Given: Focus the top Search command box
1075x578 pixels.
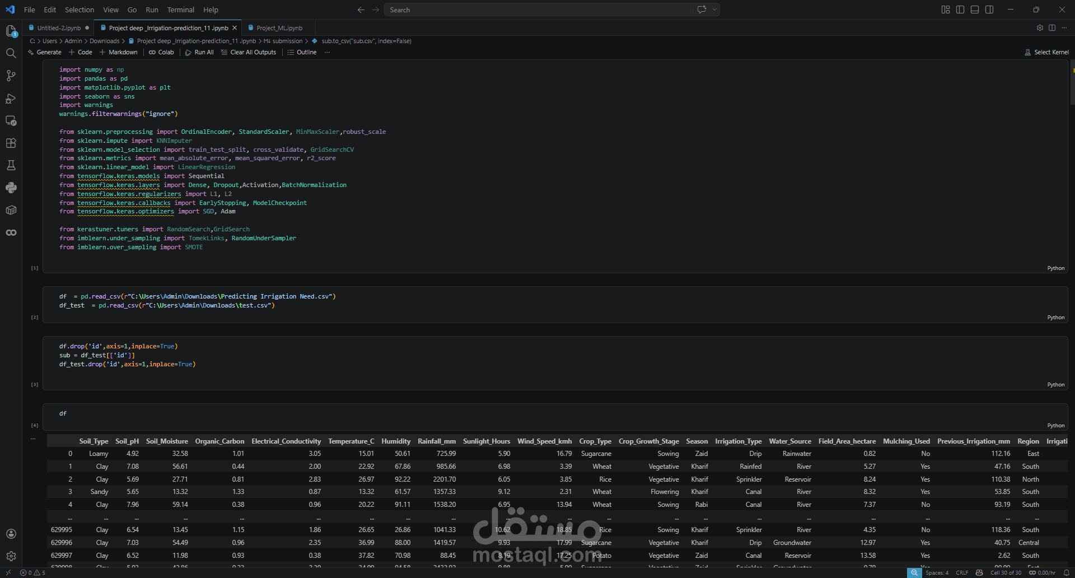Looking at the screenshot, I should [x=539, y=10].
